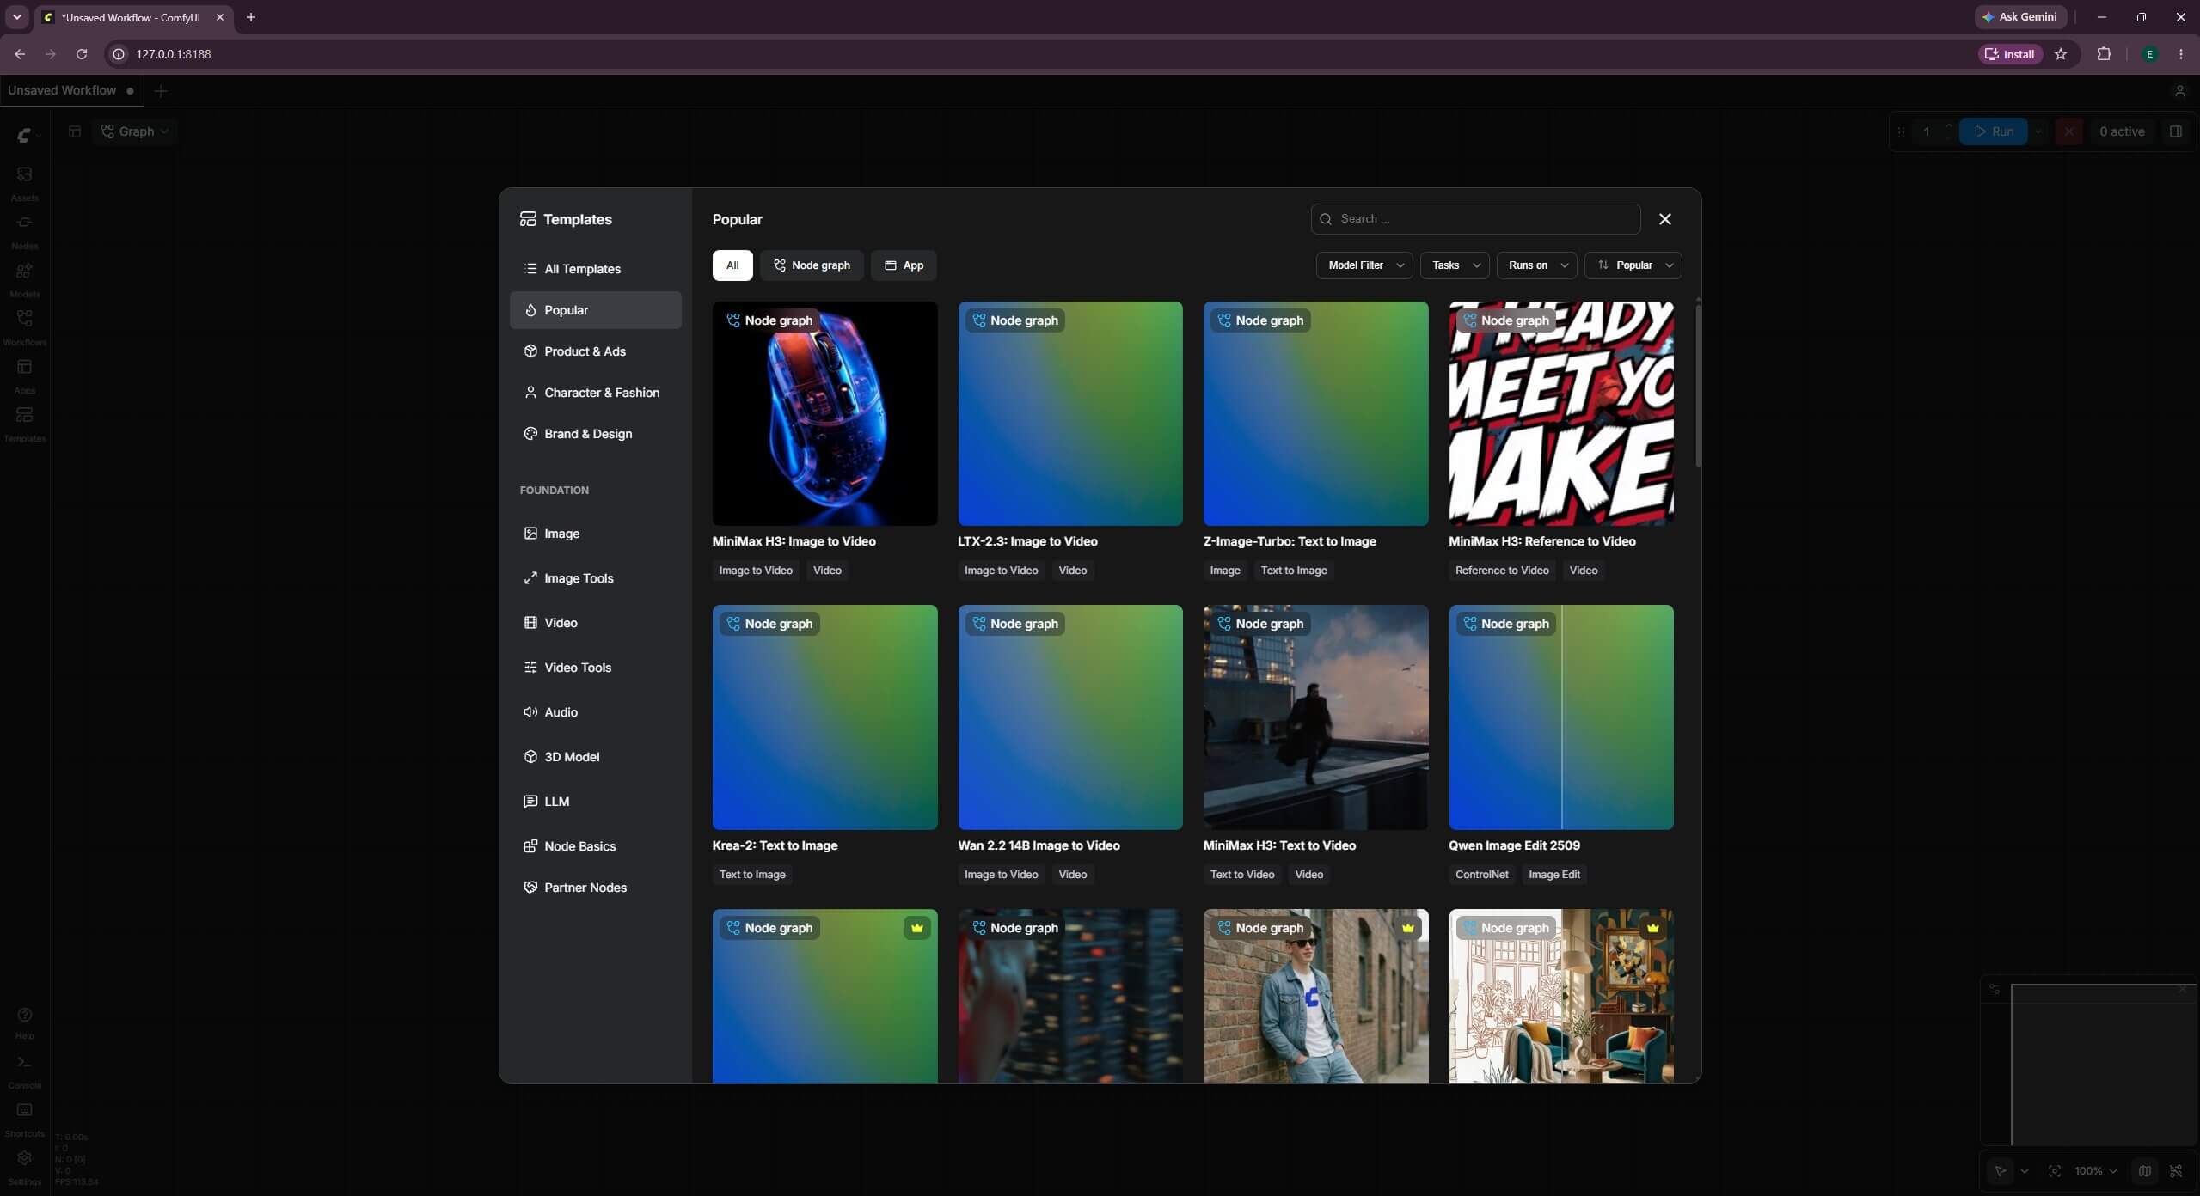Open the Partner Nodes category

pos(595,888)
